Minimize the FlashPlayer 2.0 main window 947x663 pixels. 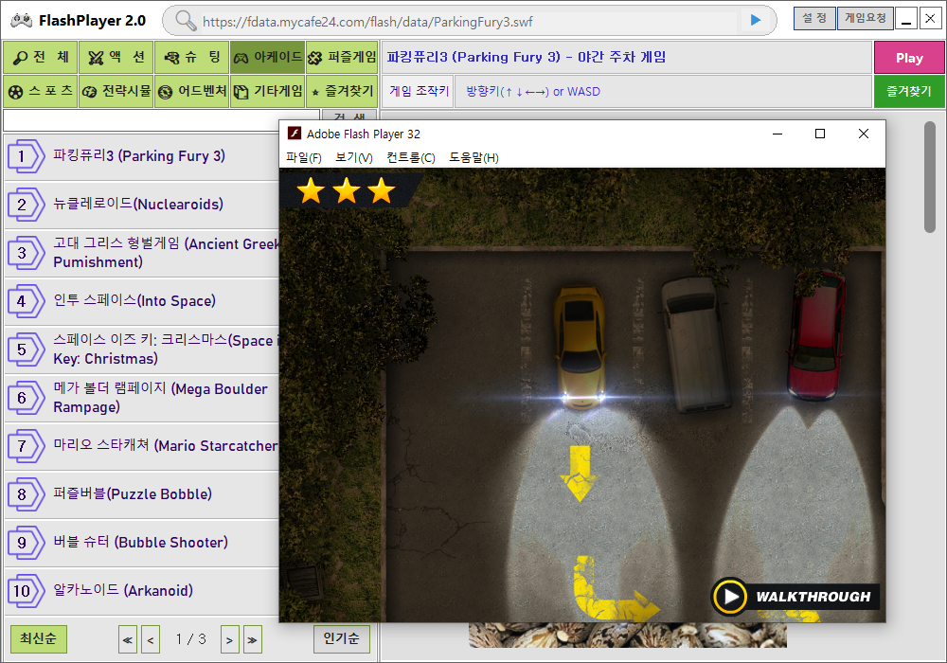click(906, 19)
